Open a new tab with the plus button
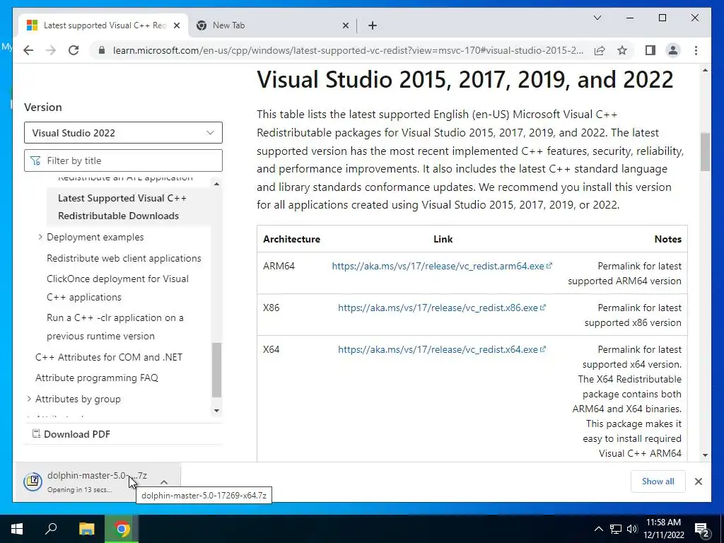Viewport: 724px width, 543px height. click(x=373, y=25)
